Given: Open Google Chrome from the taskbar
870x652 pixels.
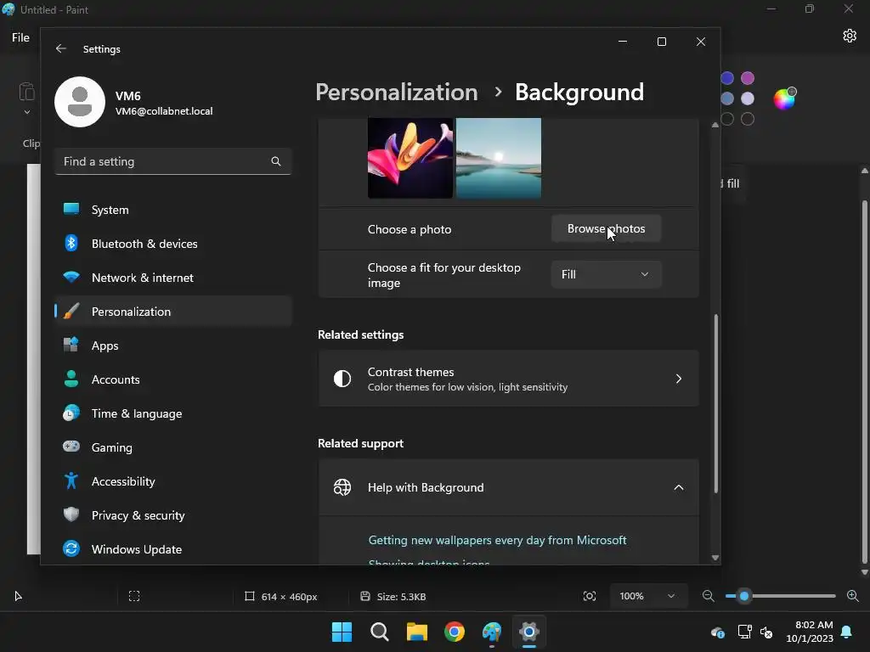Looking at the screenshot, I should 455,632.
